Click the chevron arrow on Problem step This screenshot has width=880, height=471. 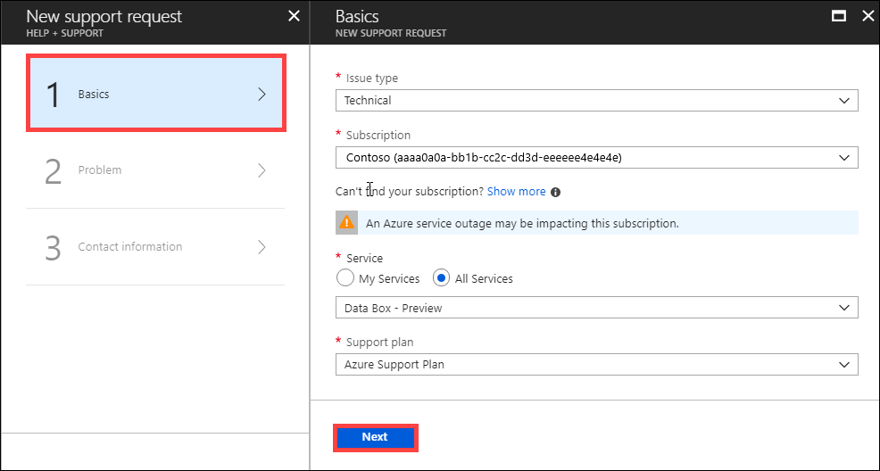[x=262, y=170]
